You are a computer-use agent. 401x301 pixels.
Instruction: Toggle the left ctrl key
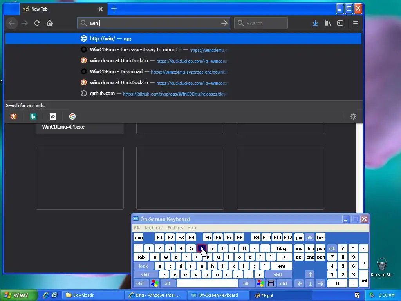(140, 284)
